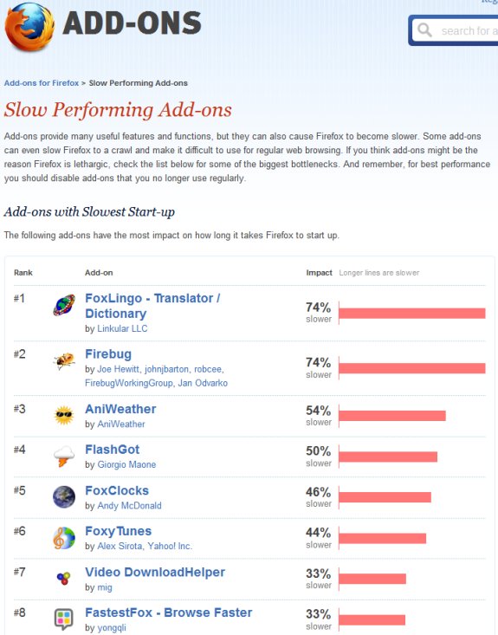The image size is (498, 635).
Task: Visit author Giorgio Maone's profile
Action: (x=126, y=464)
